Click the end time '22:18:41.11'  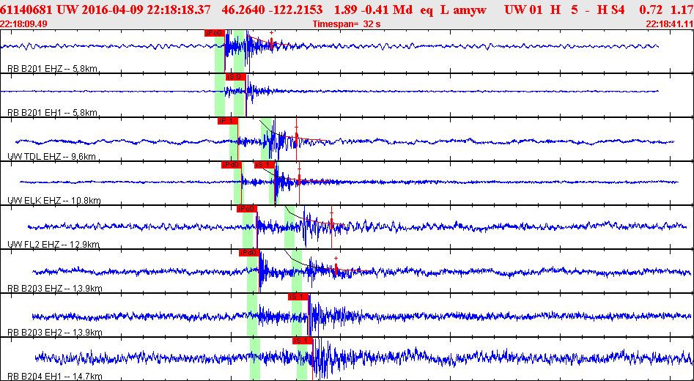[x=670, y=24]
